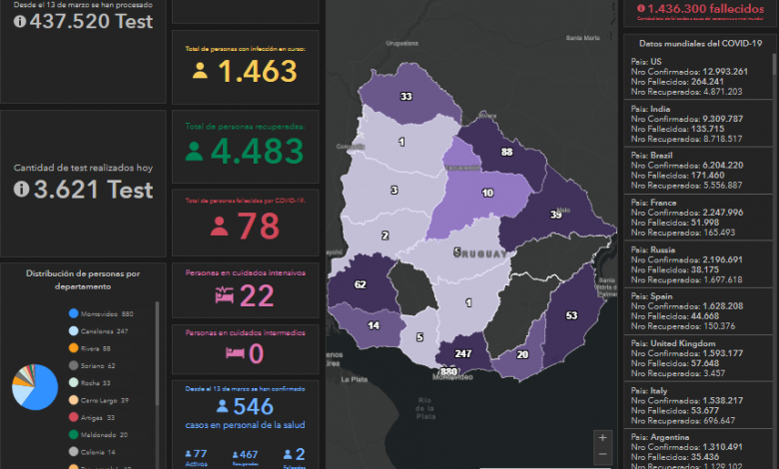This screenshot has width=779, height=469.
Task: Click the department legend scrollbar
Action: (x=156, y=379)
